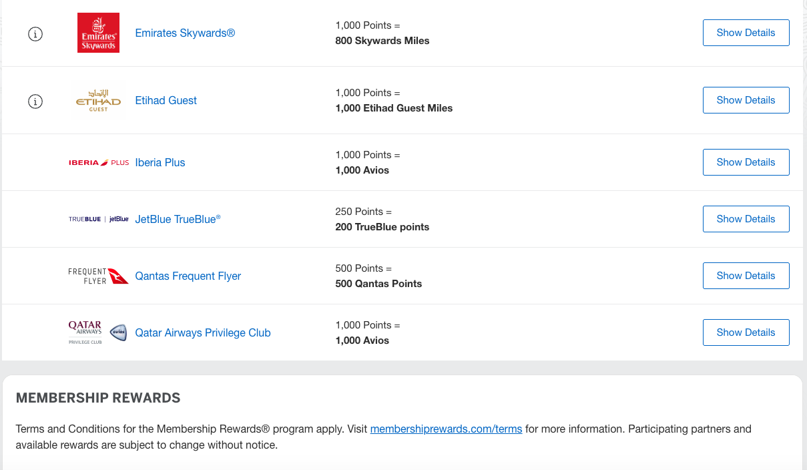807x470 pixels.
Task: Open the Emirates Skywards link
Action: pyautogui.click(x=185, y=33)
